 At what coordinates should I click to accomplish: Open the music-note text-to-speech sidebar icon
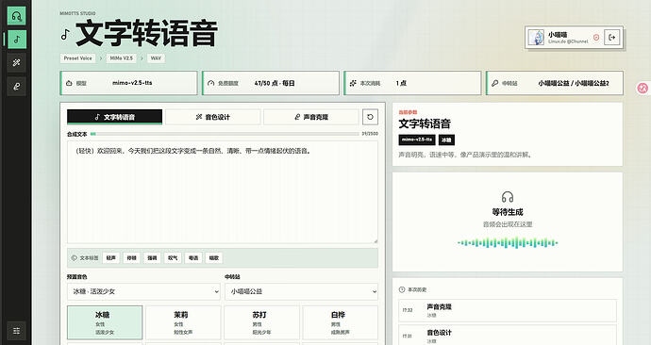tap(17, 40)
